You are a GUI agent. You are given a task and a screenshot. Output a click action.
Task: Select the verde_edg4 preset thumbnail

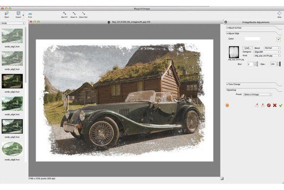[x=12, y=104]
